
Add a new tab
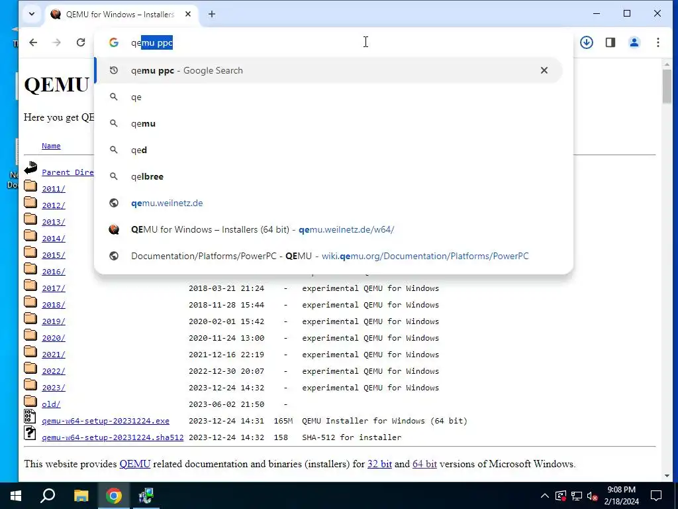point(211,14)
